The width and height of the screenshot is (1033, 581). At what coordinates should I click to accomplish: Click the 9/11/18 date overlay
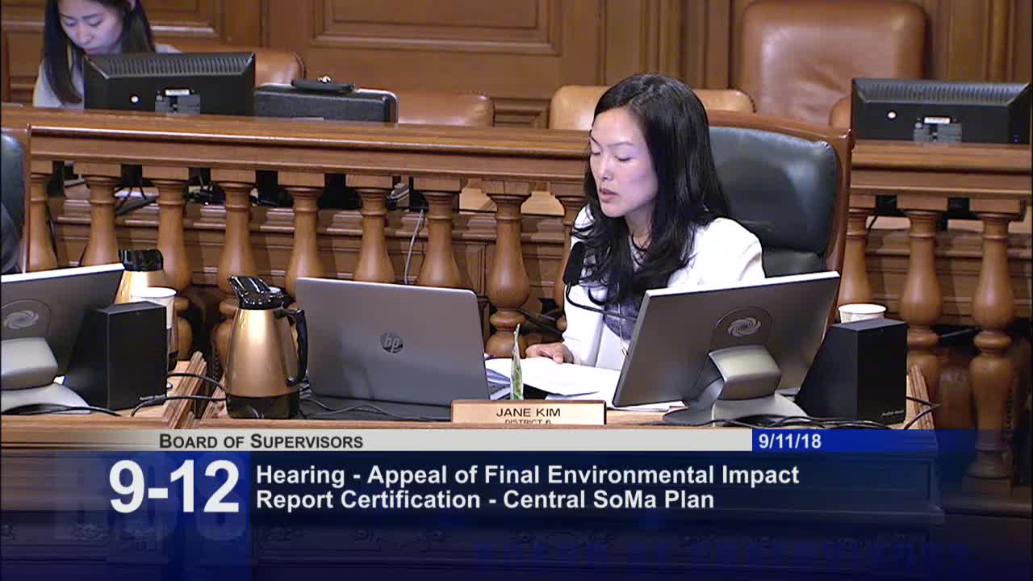786,441
